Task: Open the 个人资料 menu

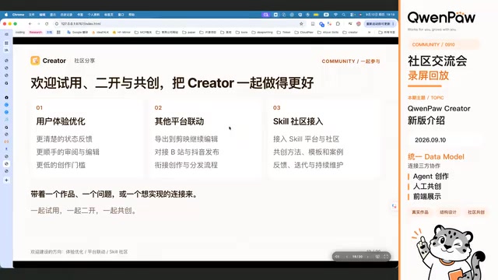Action: (x=93, y=15)
